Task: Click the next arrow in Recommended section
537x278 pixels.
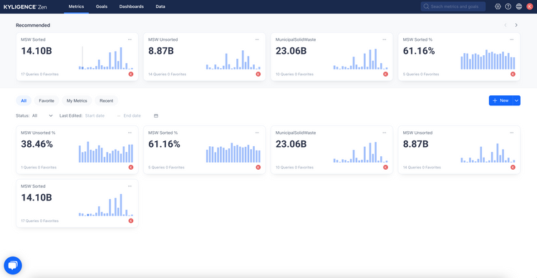Action: tap(516, 25)
